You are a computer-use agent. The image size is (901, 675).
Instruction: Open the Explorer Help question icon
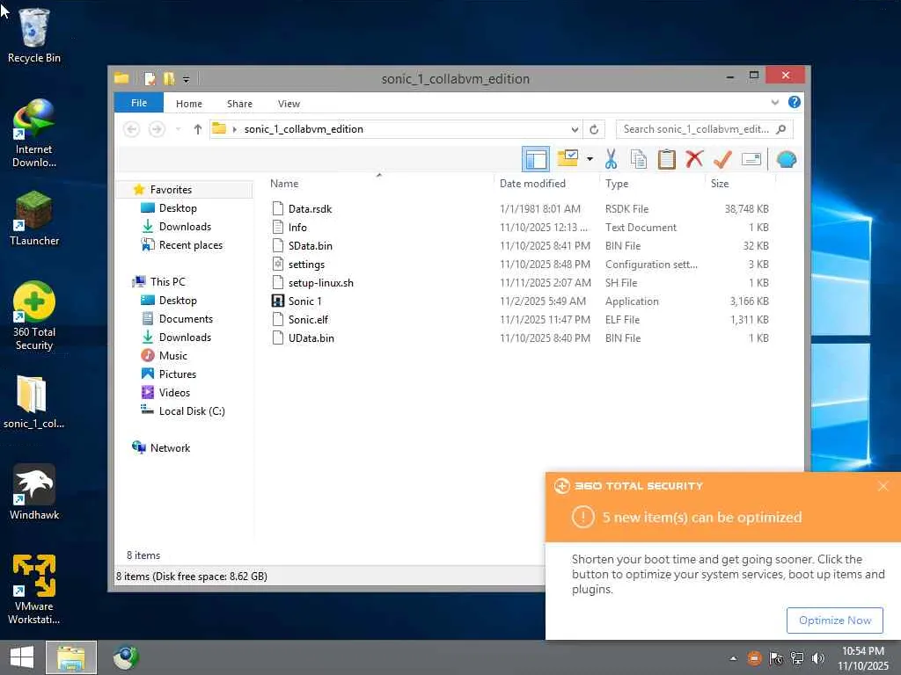(795, 102)
